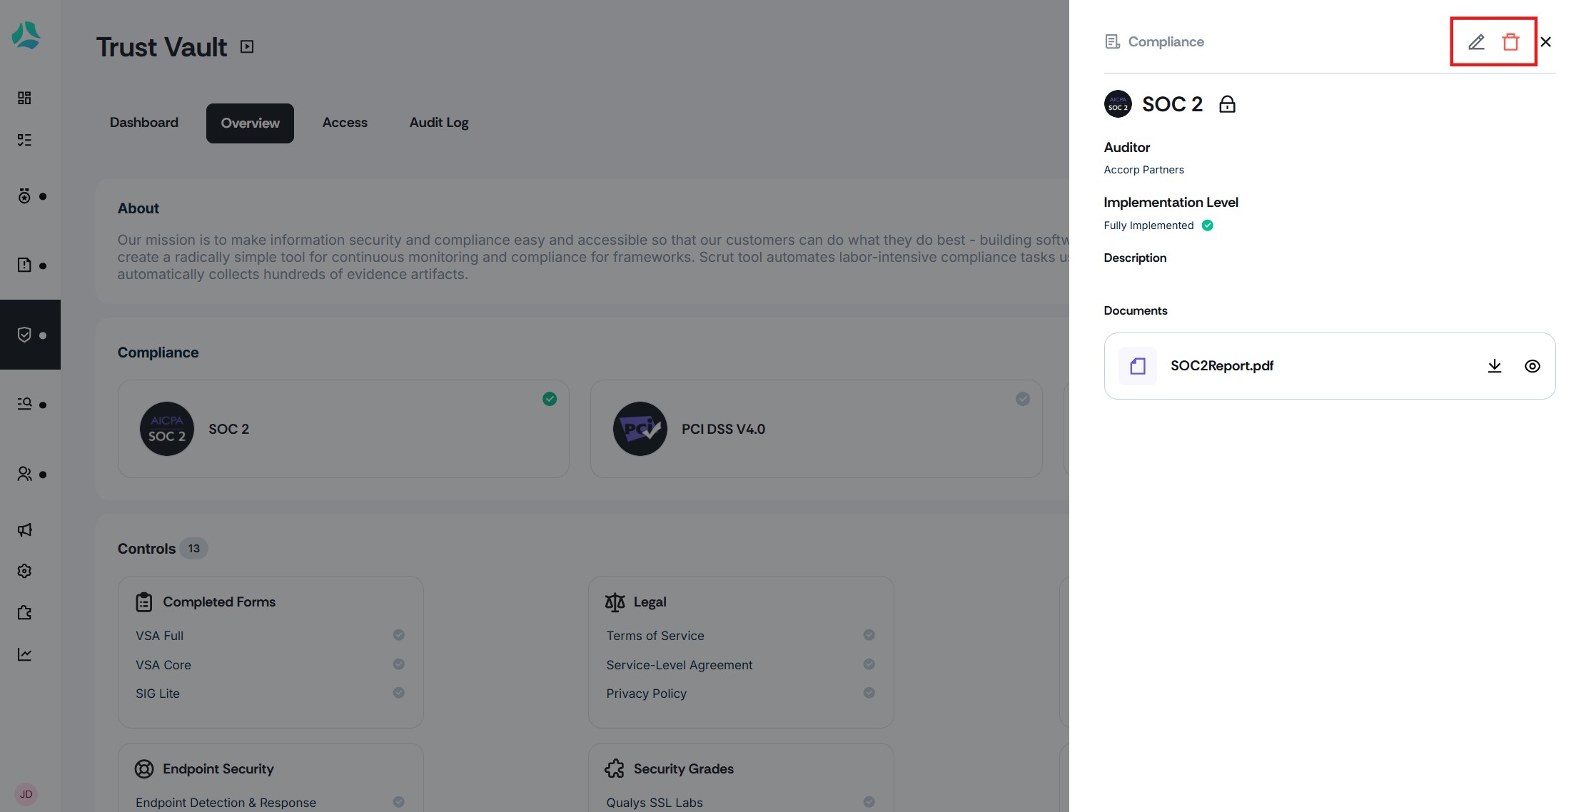Open the Audit Log tab
The image size is (1576, 812).
pyautogui.click(x=439, y=123)
